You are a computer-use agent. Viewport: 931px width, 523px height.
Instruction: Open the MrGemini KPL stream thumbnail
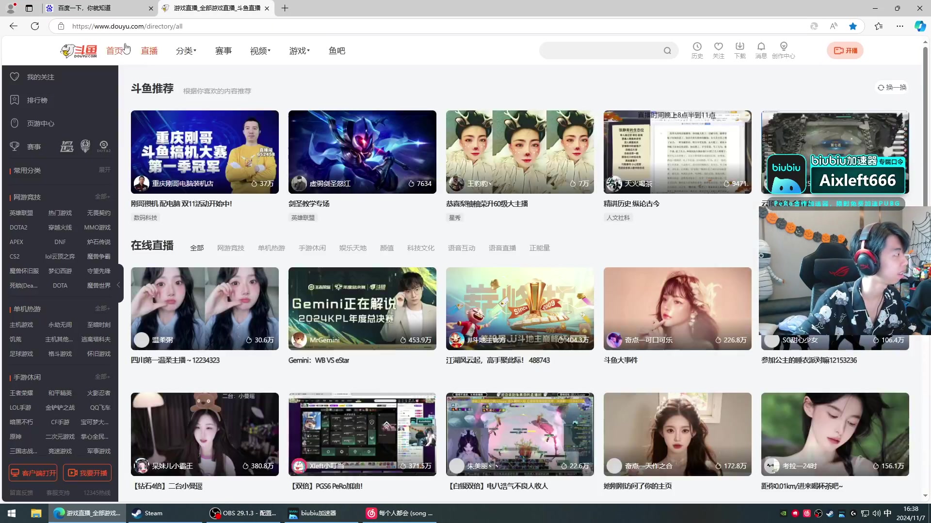click(x=362, y=308)
